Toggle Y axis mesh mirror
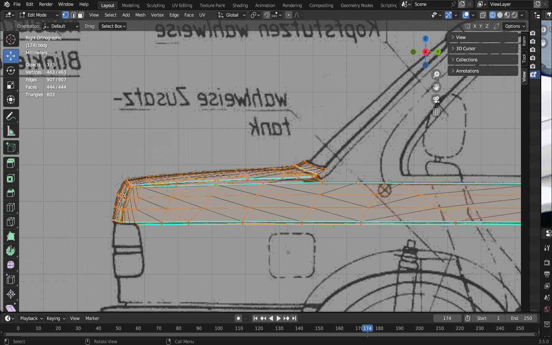This screenshot has width=552, height=345. [481, 26]
